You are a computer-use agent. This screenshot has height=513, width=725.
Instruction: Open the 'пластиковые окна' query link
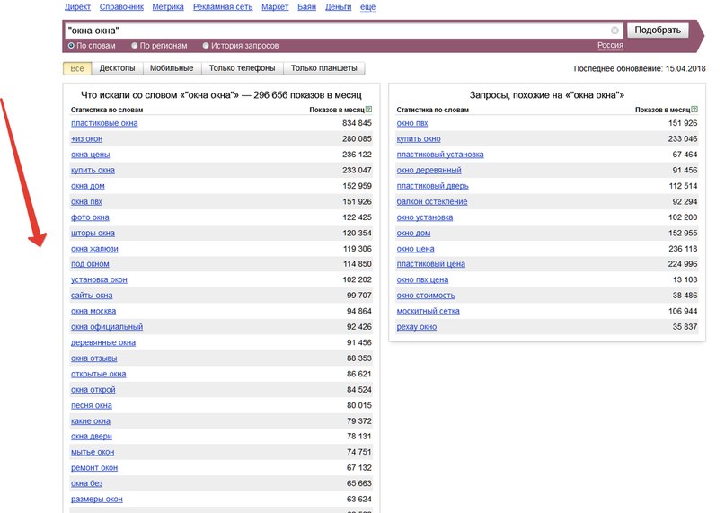[x=104, y=123]
